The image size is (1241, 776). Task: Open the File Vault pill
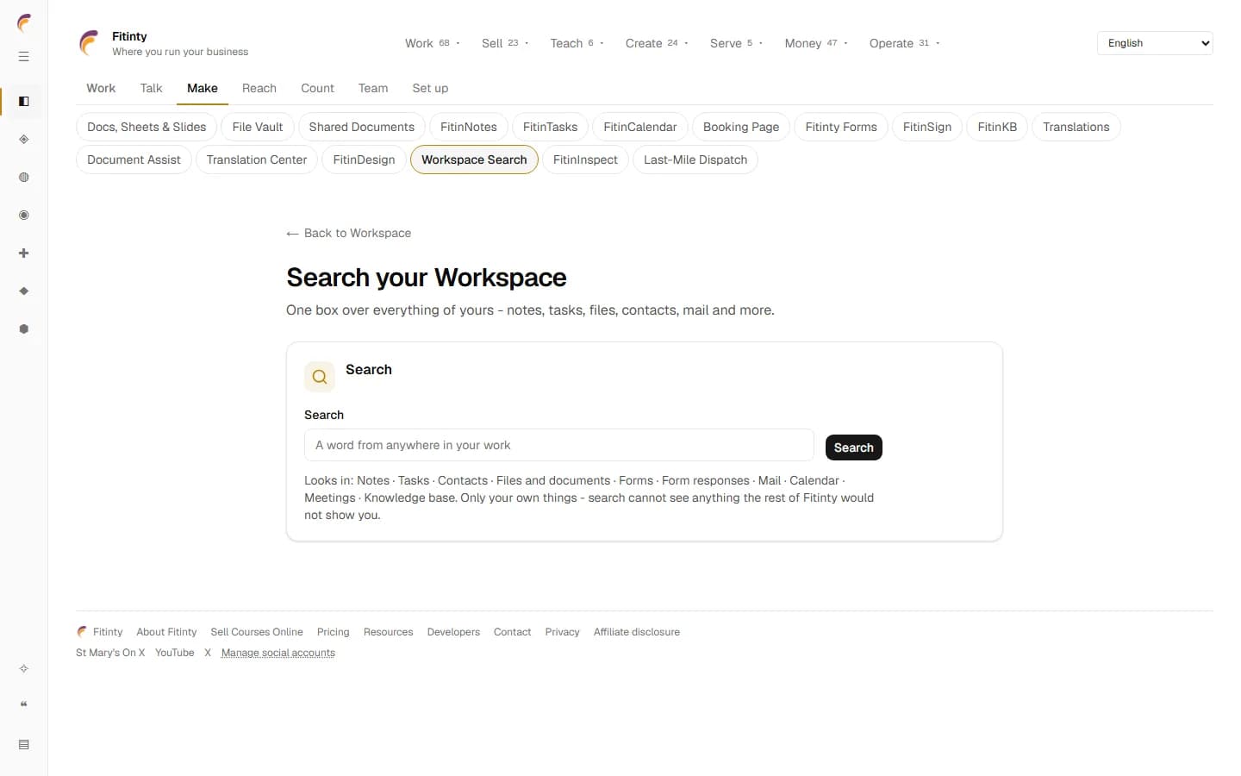point(258,127)
